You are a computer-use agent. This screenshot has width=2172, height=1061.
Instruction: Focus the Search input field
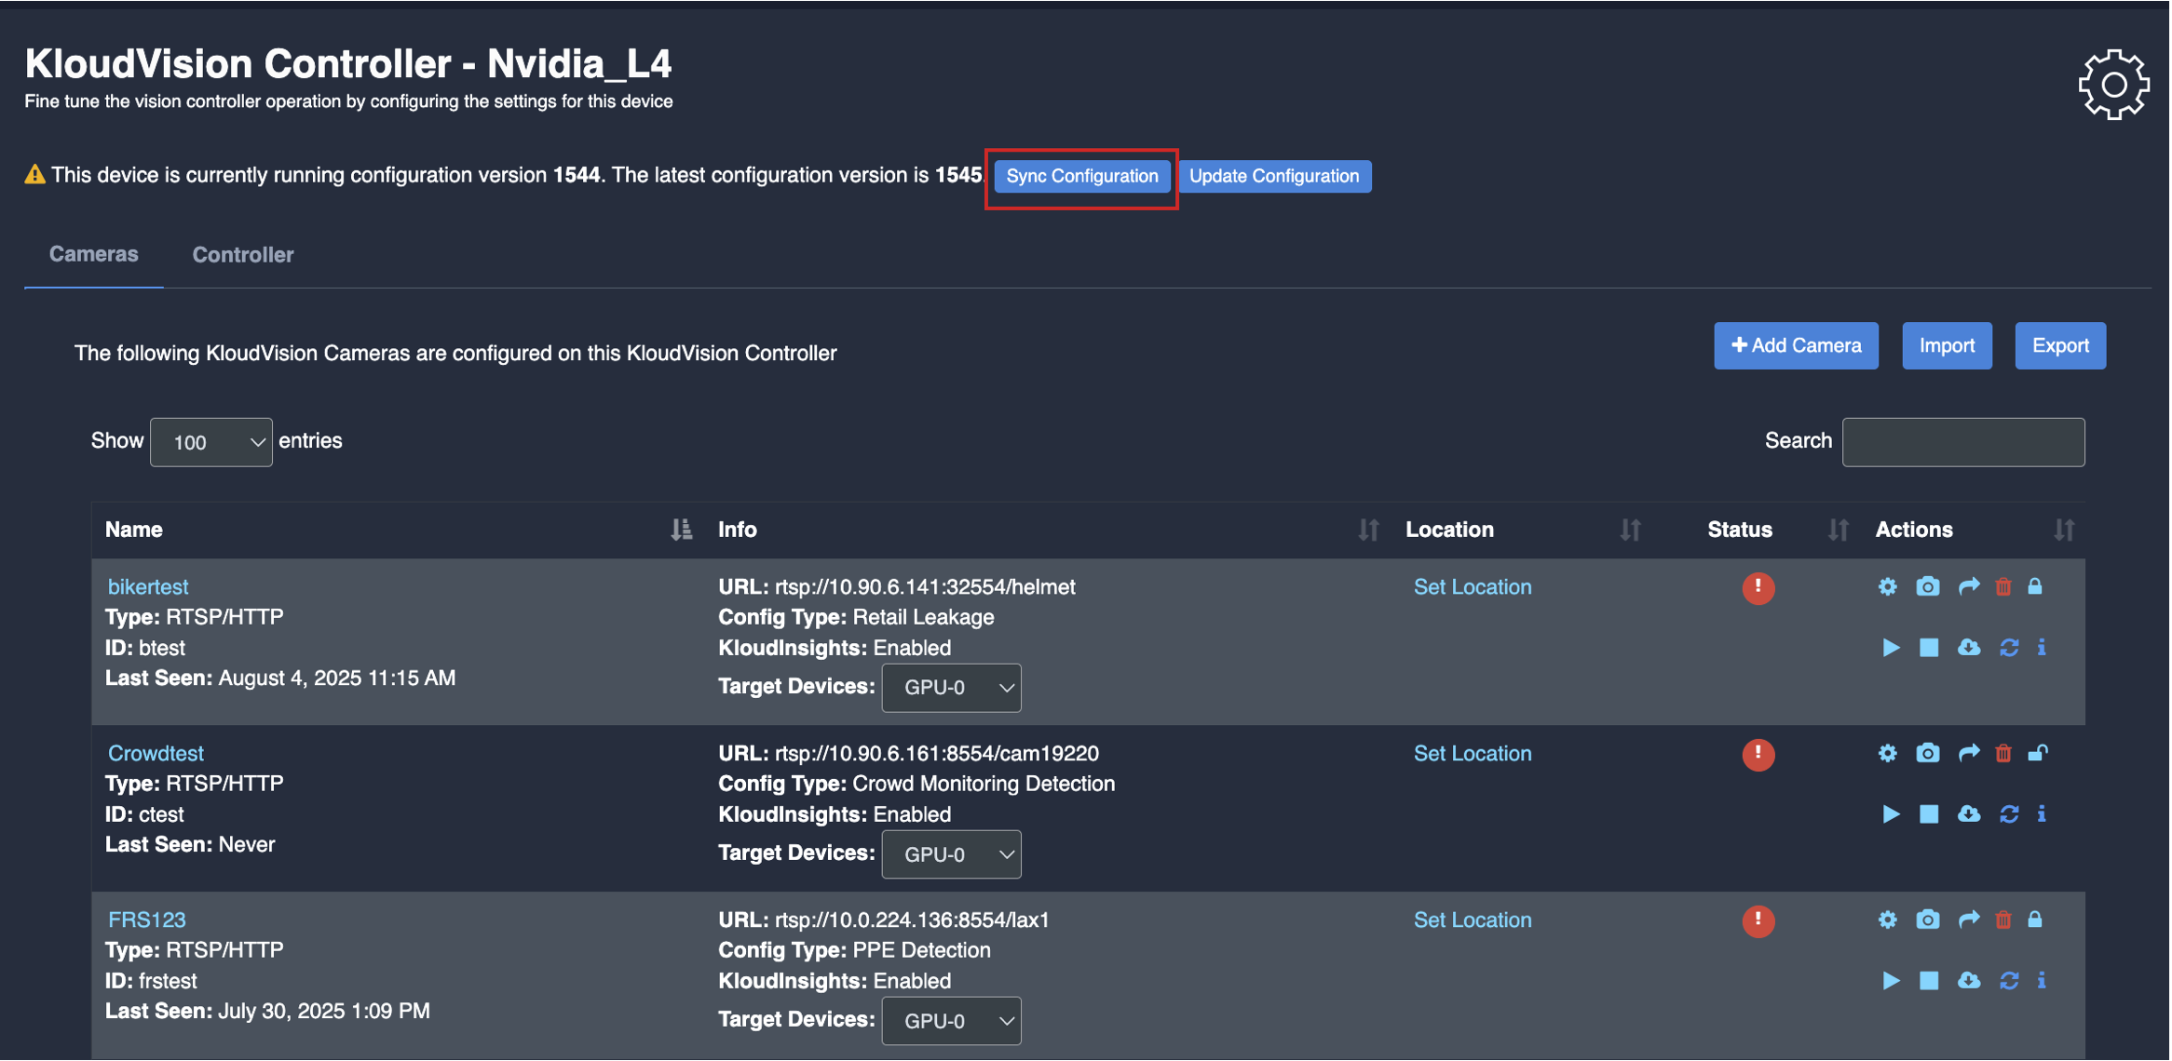click(x=1962, y=442)
